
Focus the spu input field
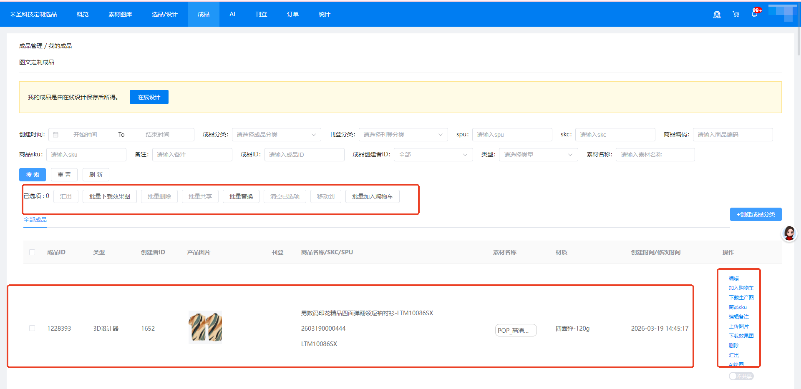click(512, 135)
